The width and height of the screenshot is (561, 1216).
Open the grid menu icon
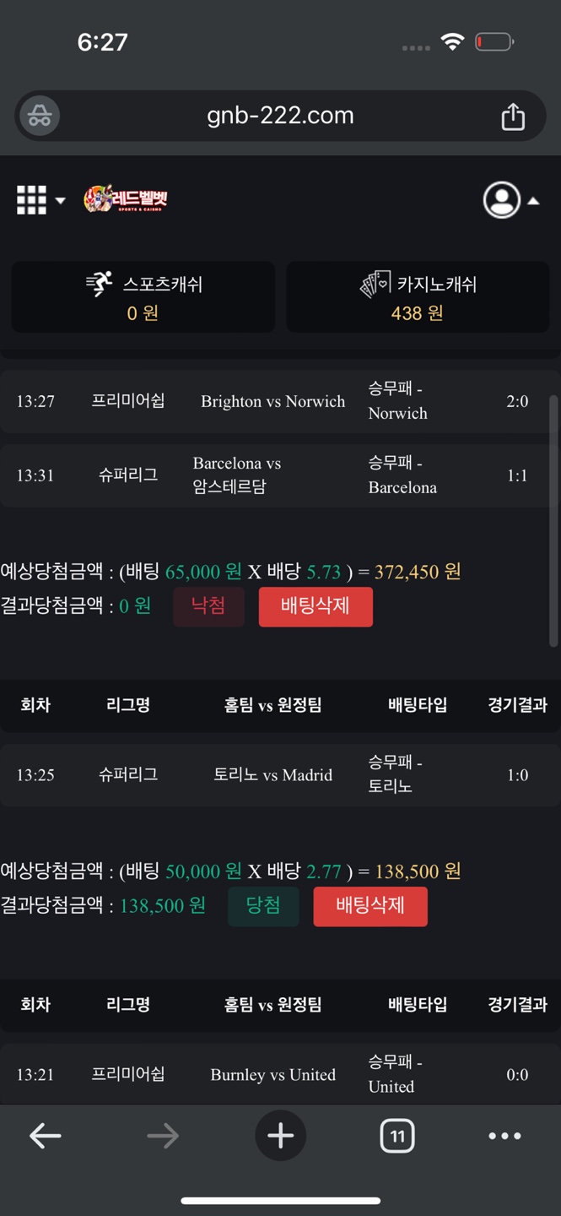[32, 200]
